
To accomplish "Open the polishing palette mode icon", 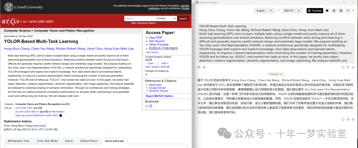I will coord(327,11).
